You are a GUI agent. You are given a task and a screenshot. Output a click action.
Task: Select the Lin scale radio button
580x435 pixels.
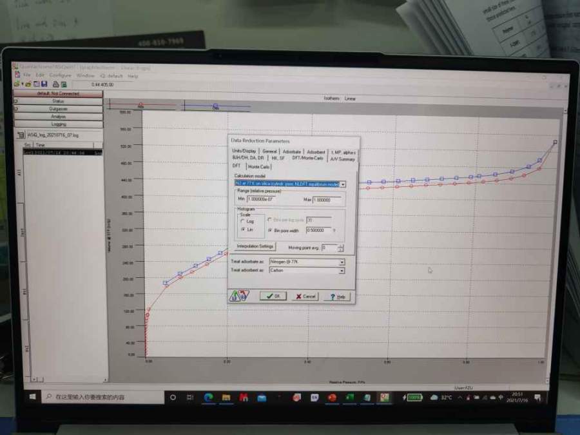(x=243, y=229)
